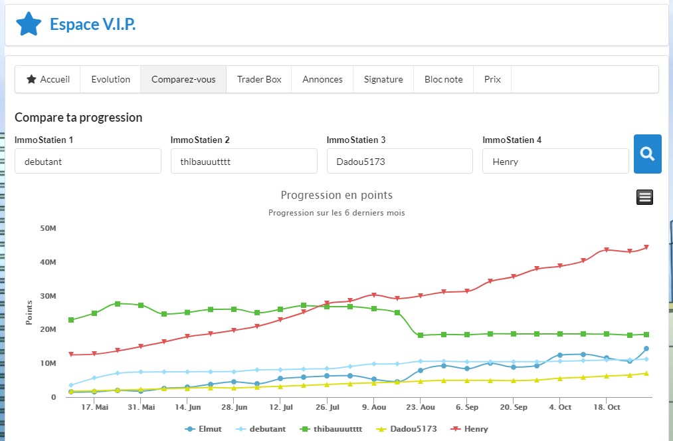
Task: Open the chart hamburger export menu
Action: pos(644,197)
